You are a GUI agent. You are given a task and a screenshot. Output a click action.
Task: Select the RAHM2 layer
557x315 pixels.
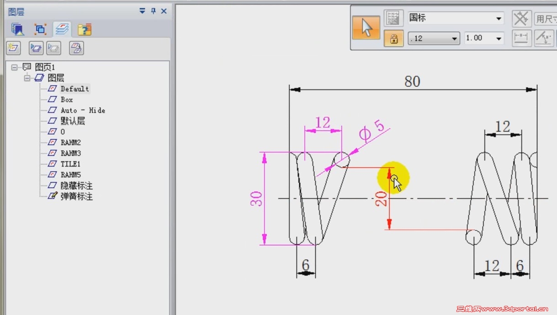coord(71,142)
